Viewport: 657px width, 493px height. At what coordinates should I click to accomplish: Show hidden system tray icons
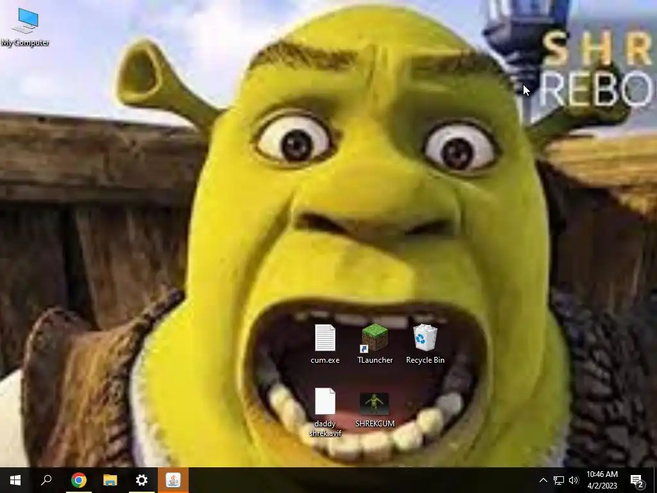[543, 480]
